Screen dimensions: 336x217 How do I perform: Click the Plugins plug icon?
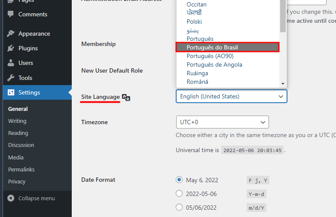(x=10, y=48)
